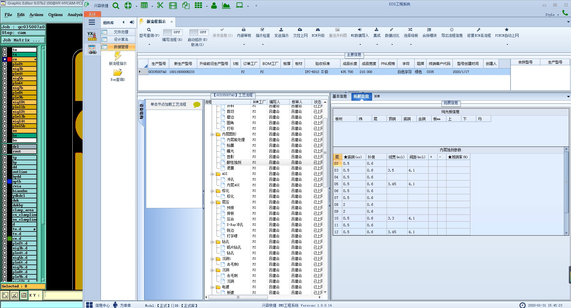The image size is (571, 308).
Task: Click the green table grid icon
Action: click(144, 6)
